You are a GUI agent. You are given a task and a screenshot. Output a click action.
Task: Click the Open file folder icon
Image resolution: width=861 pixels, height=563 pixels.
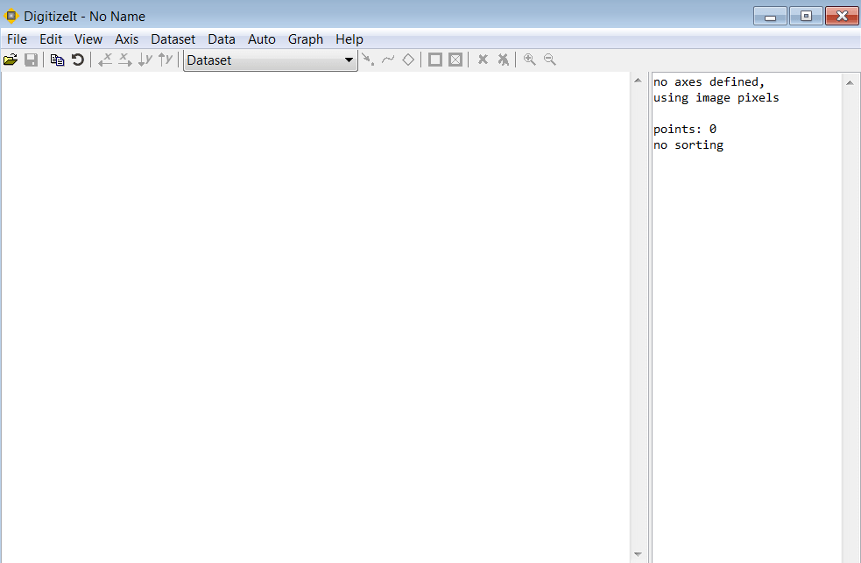(x=11, y=60)
